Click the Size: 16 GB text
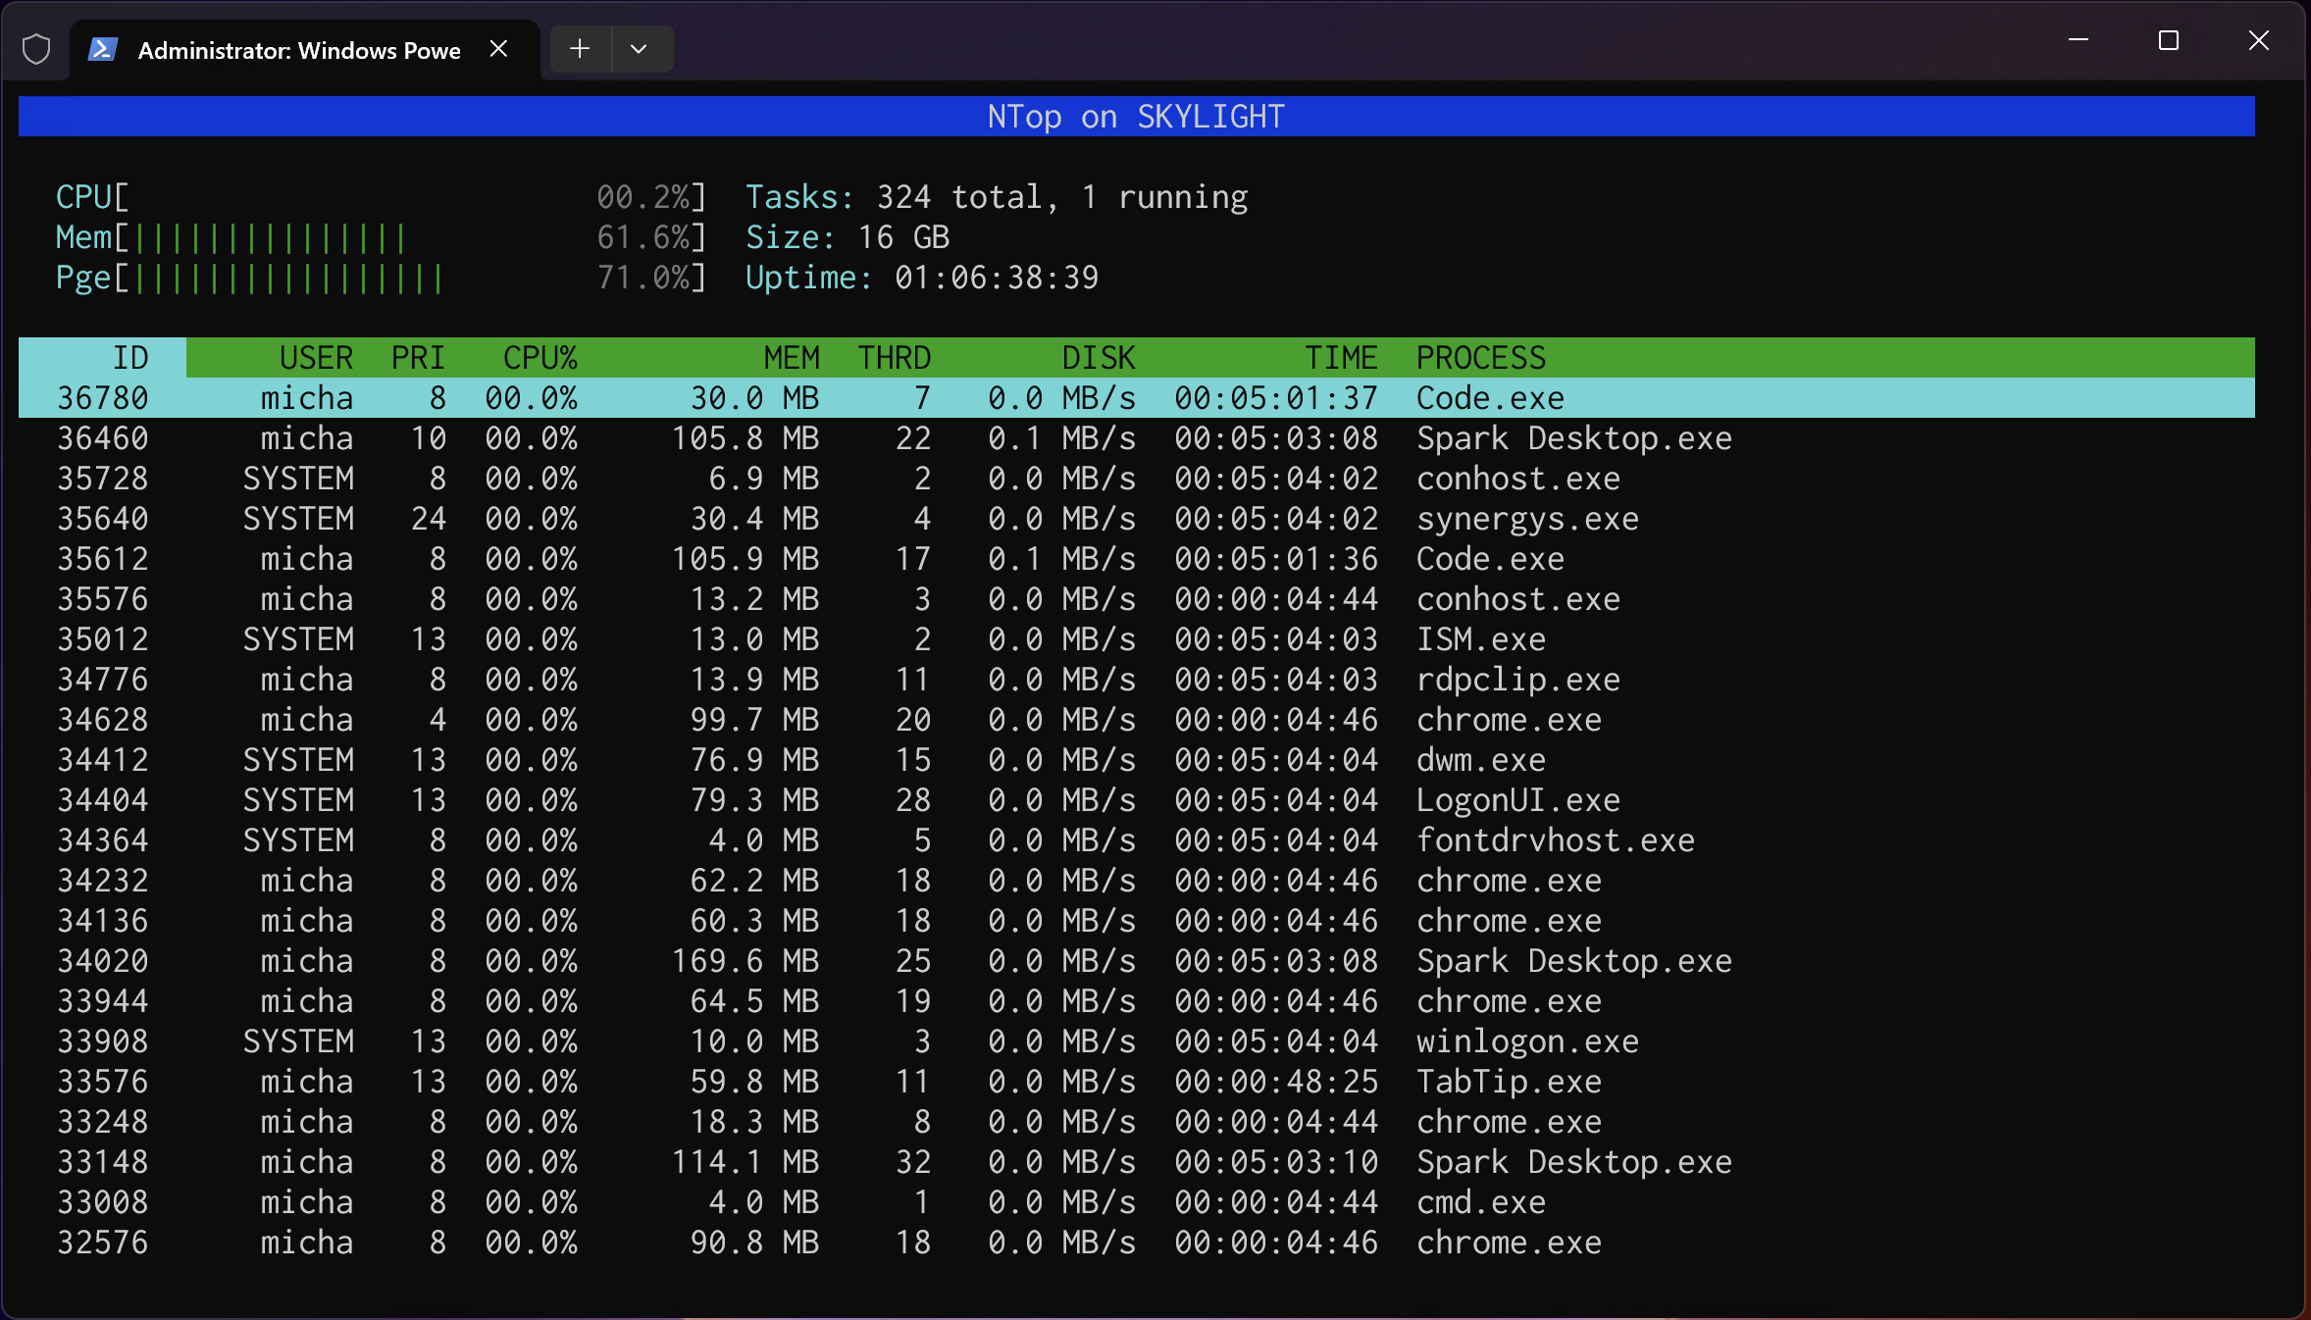The image size is (2311, 1320). [x=847, y=237]
